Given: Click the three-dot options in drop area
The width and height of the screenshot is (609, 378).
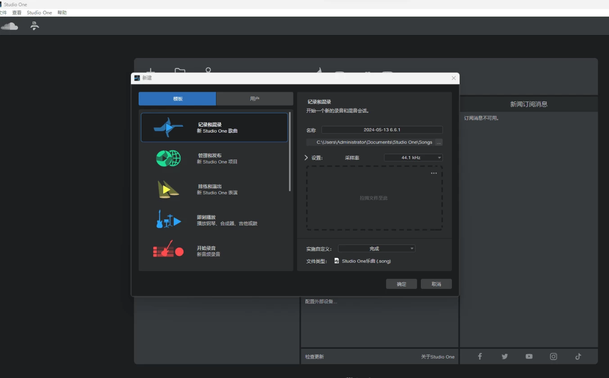Looking at the screenshot, I should pos(434,173).
